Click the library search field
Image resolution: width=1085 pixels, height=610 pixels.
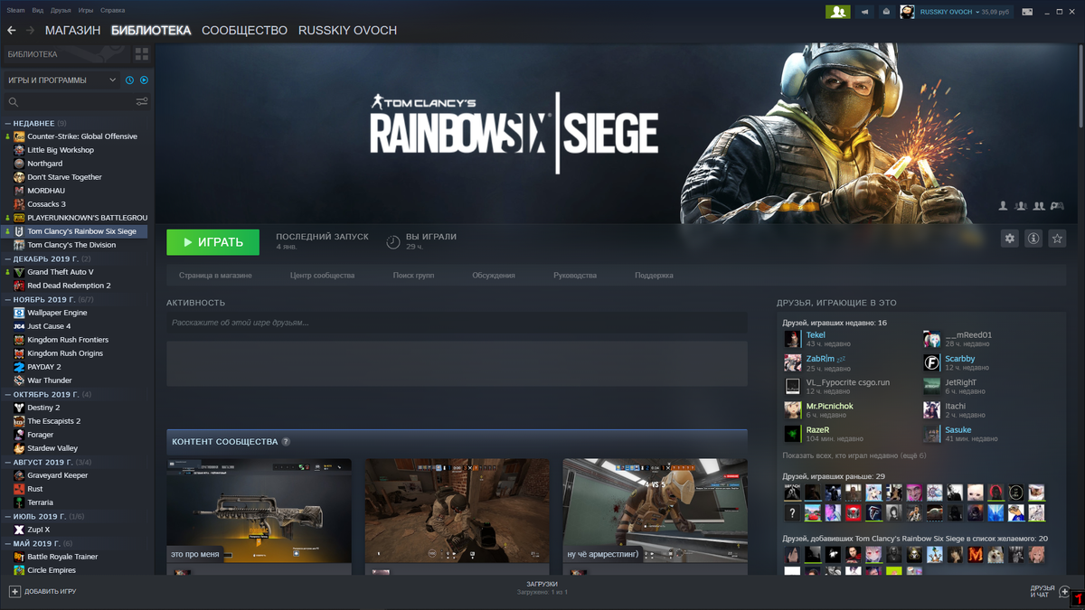(x=70, y=102)
